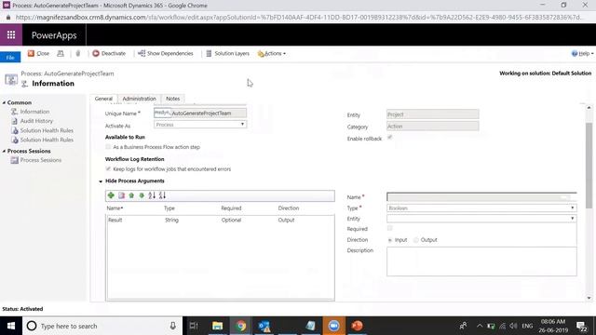The height and width of the screenshot is (335, 596).
Task: Click the taskbar search box
Action: (x=102, y=326)
